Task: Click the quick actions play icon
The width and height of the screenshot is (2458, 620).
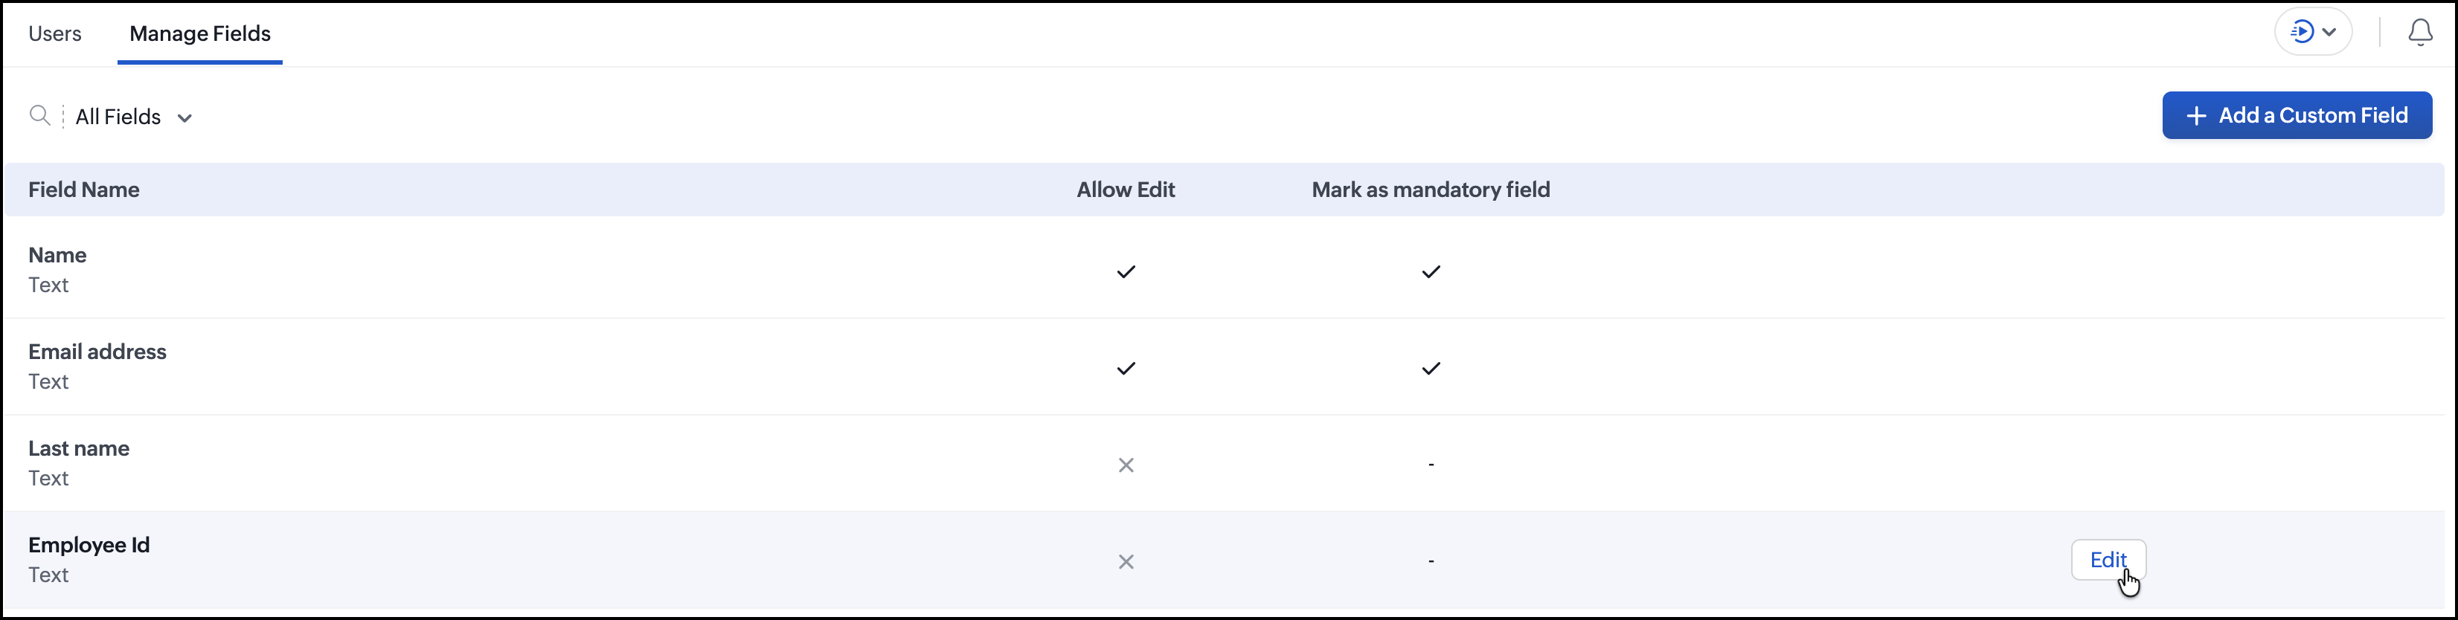Action: click(x=2303, y=31)
